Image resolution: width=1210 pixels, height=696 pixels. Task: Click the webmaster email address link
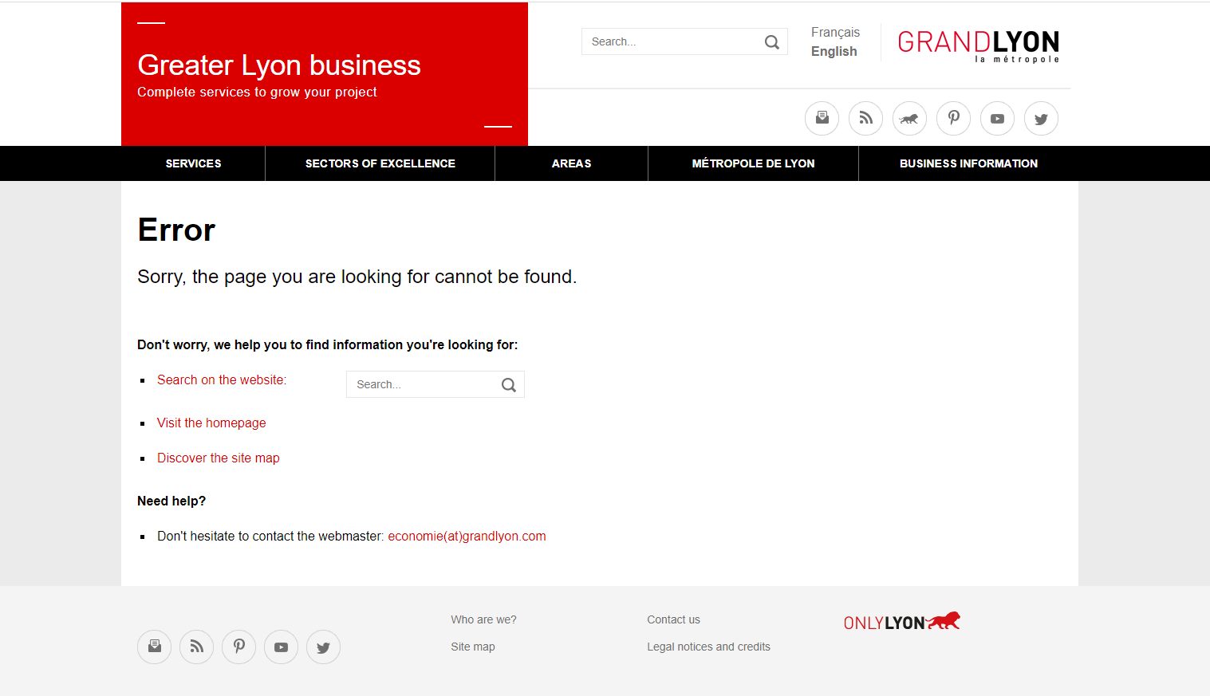[467, 537]
